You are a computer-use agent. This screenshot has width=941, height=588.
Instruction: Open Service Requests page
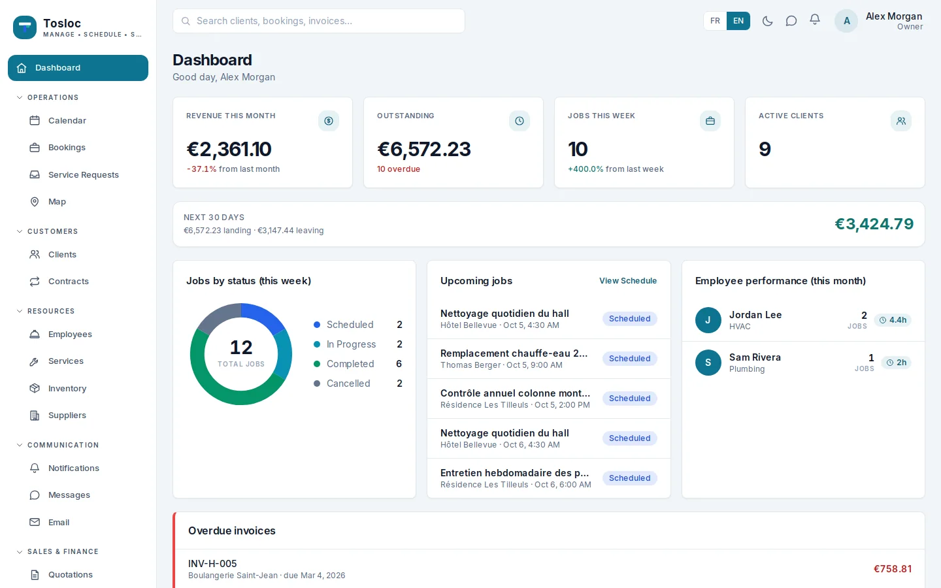(78, 174)
